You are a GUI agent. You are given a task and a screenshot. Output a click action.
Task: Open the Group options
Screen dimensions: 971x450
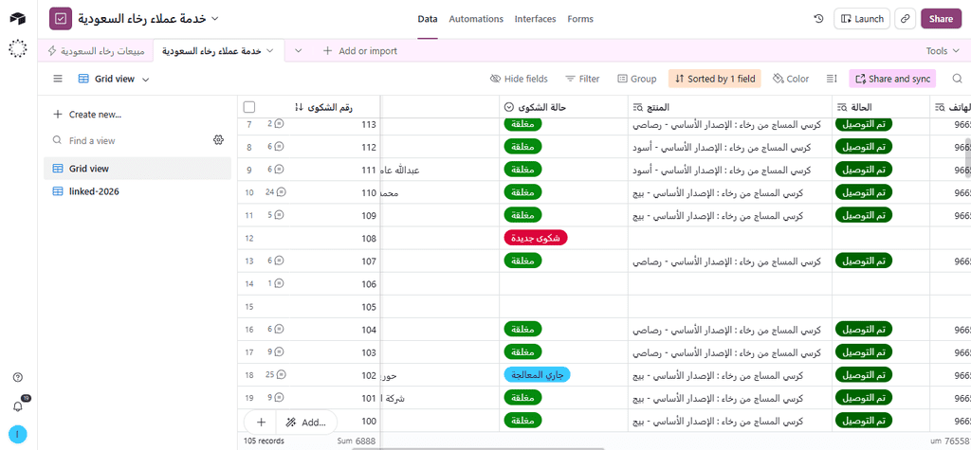pyautogui.click(x=636, y=79)
